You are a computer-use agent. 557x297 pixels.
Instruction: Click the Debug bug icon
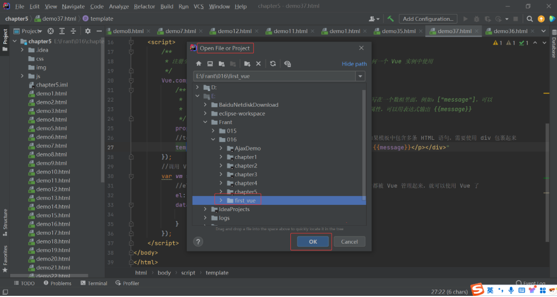coord(477,19)
